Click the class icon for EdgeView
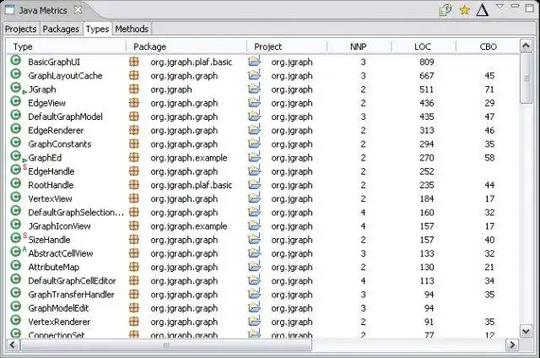540x358 pixels. 15,101
